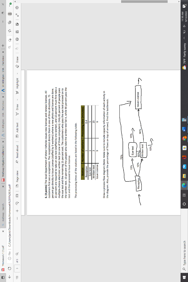This screenshot has height=282, width=188.
Task: Open the Collections icon
Action: [x=10, y=22]
